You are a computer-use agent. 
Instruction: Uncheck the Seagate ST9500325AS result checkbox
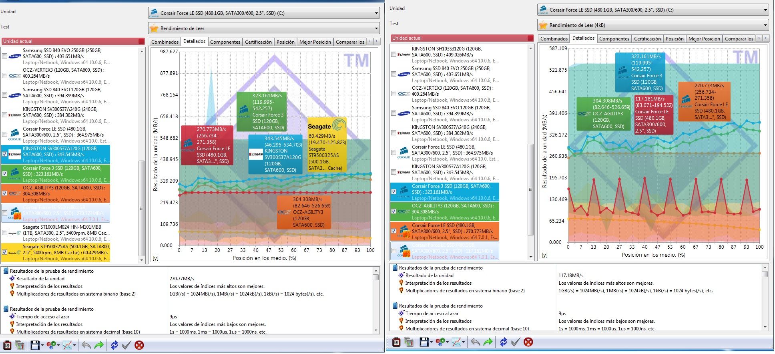(x=5, y=252)
